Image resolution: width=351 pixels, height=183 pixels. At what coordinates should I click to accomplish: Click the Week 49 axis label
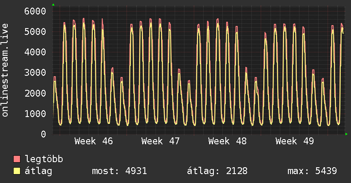tap(295, 141)
